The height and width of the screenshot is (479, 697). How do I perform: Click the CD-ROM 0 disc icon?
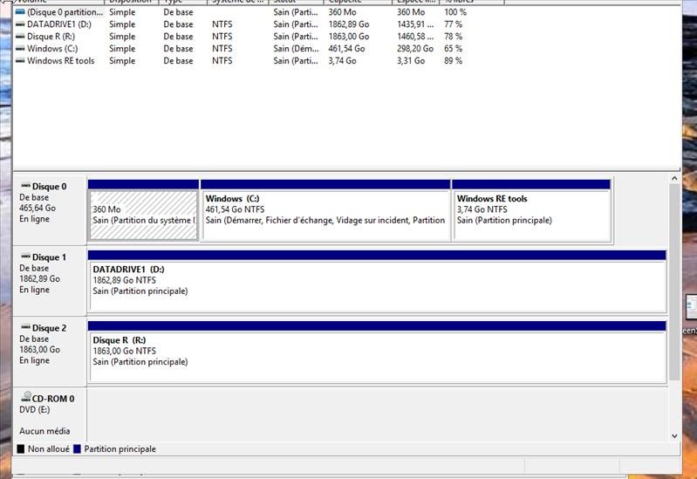click(x=26, y=397)
